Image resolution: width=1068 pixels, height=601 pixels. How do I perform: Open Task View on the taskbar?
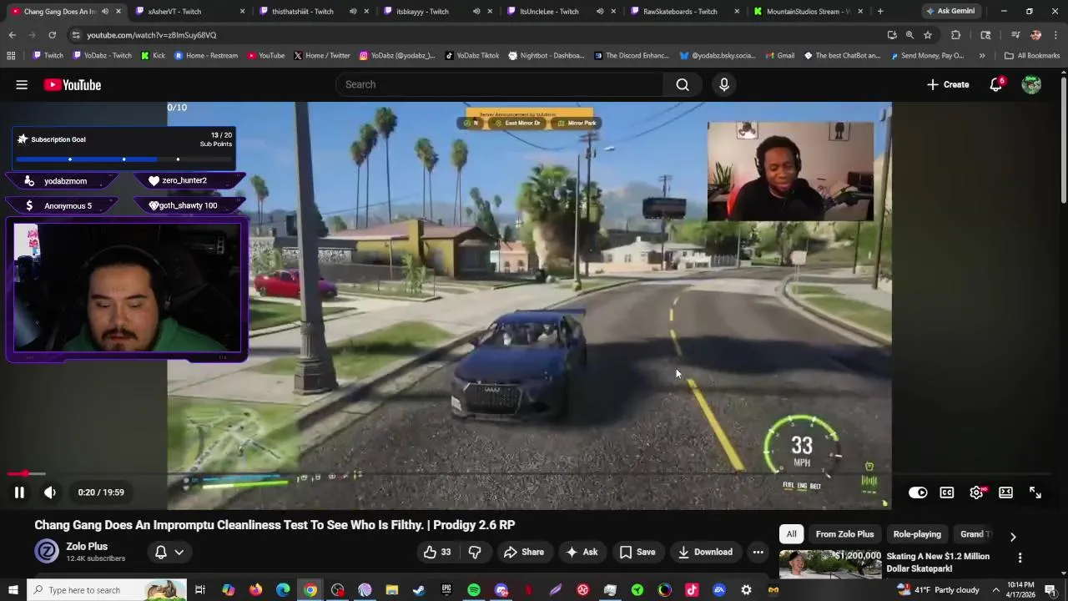(200, 590)
